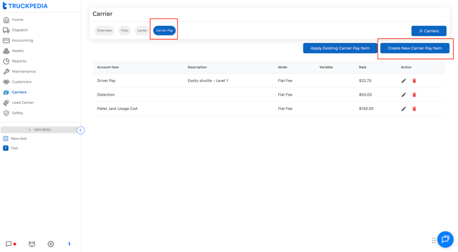Open the Customers handshake icon
This screenshot has width=458, height=252.
[6, 82]
